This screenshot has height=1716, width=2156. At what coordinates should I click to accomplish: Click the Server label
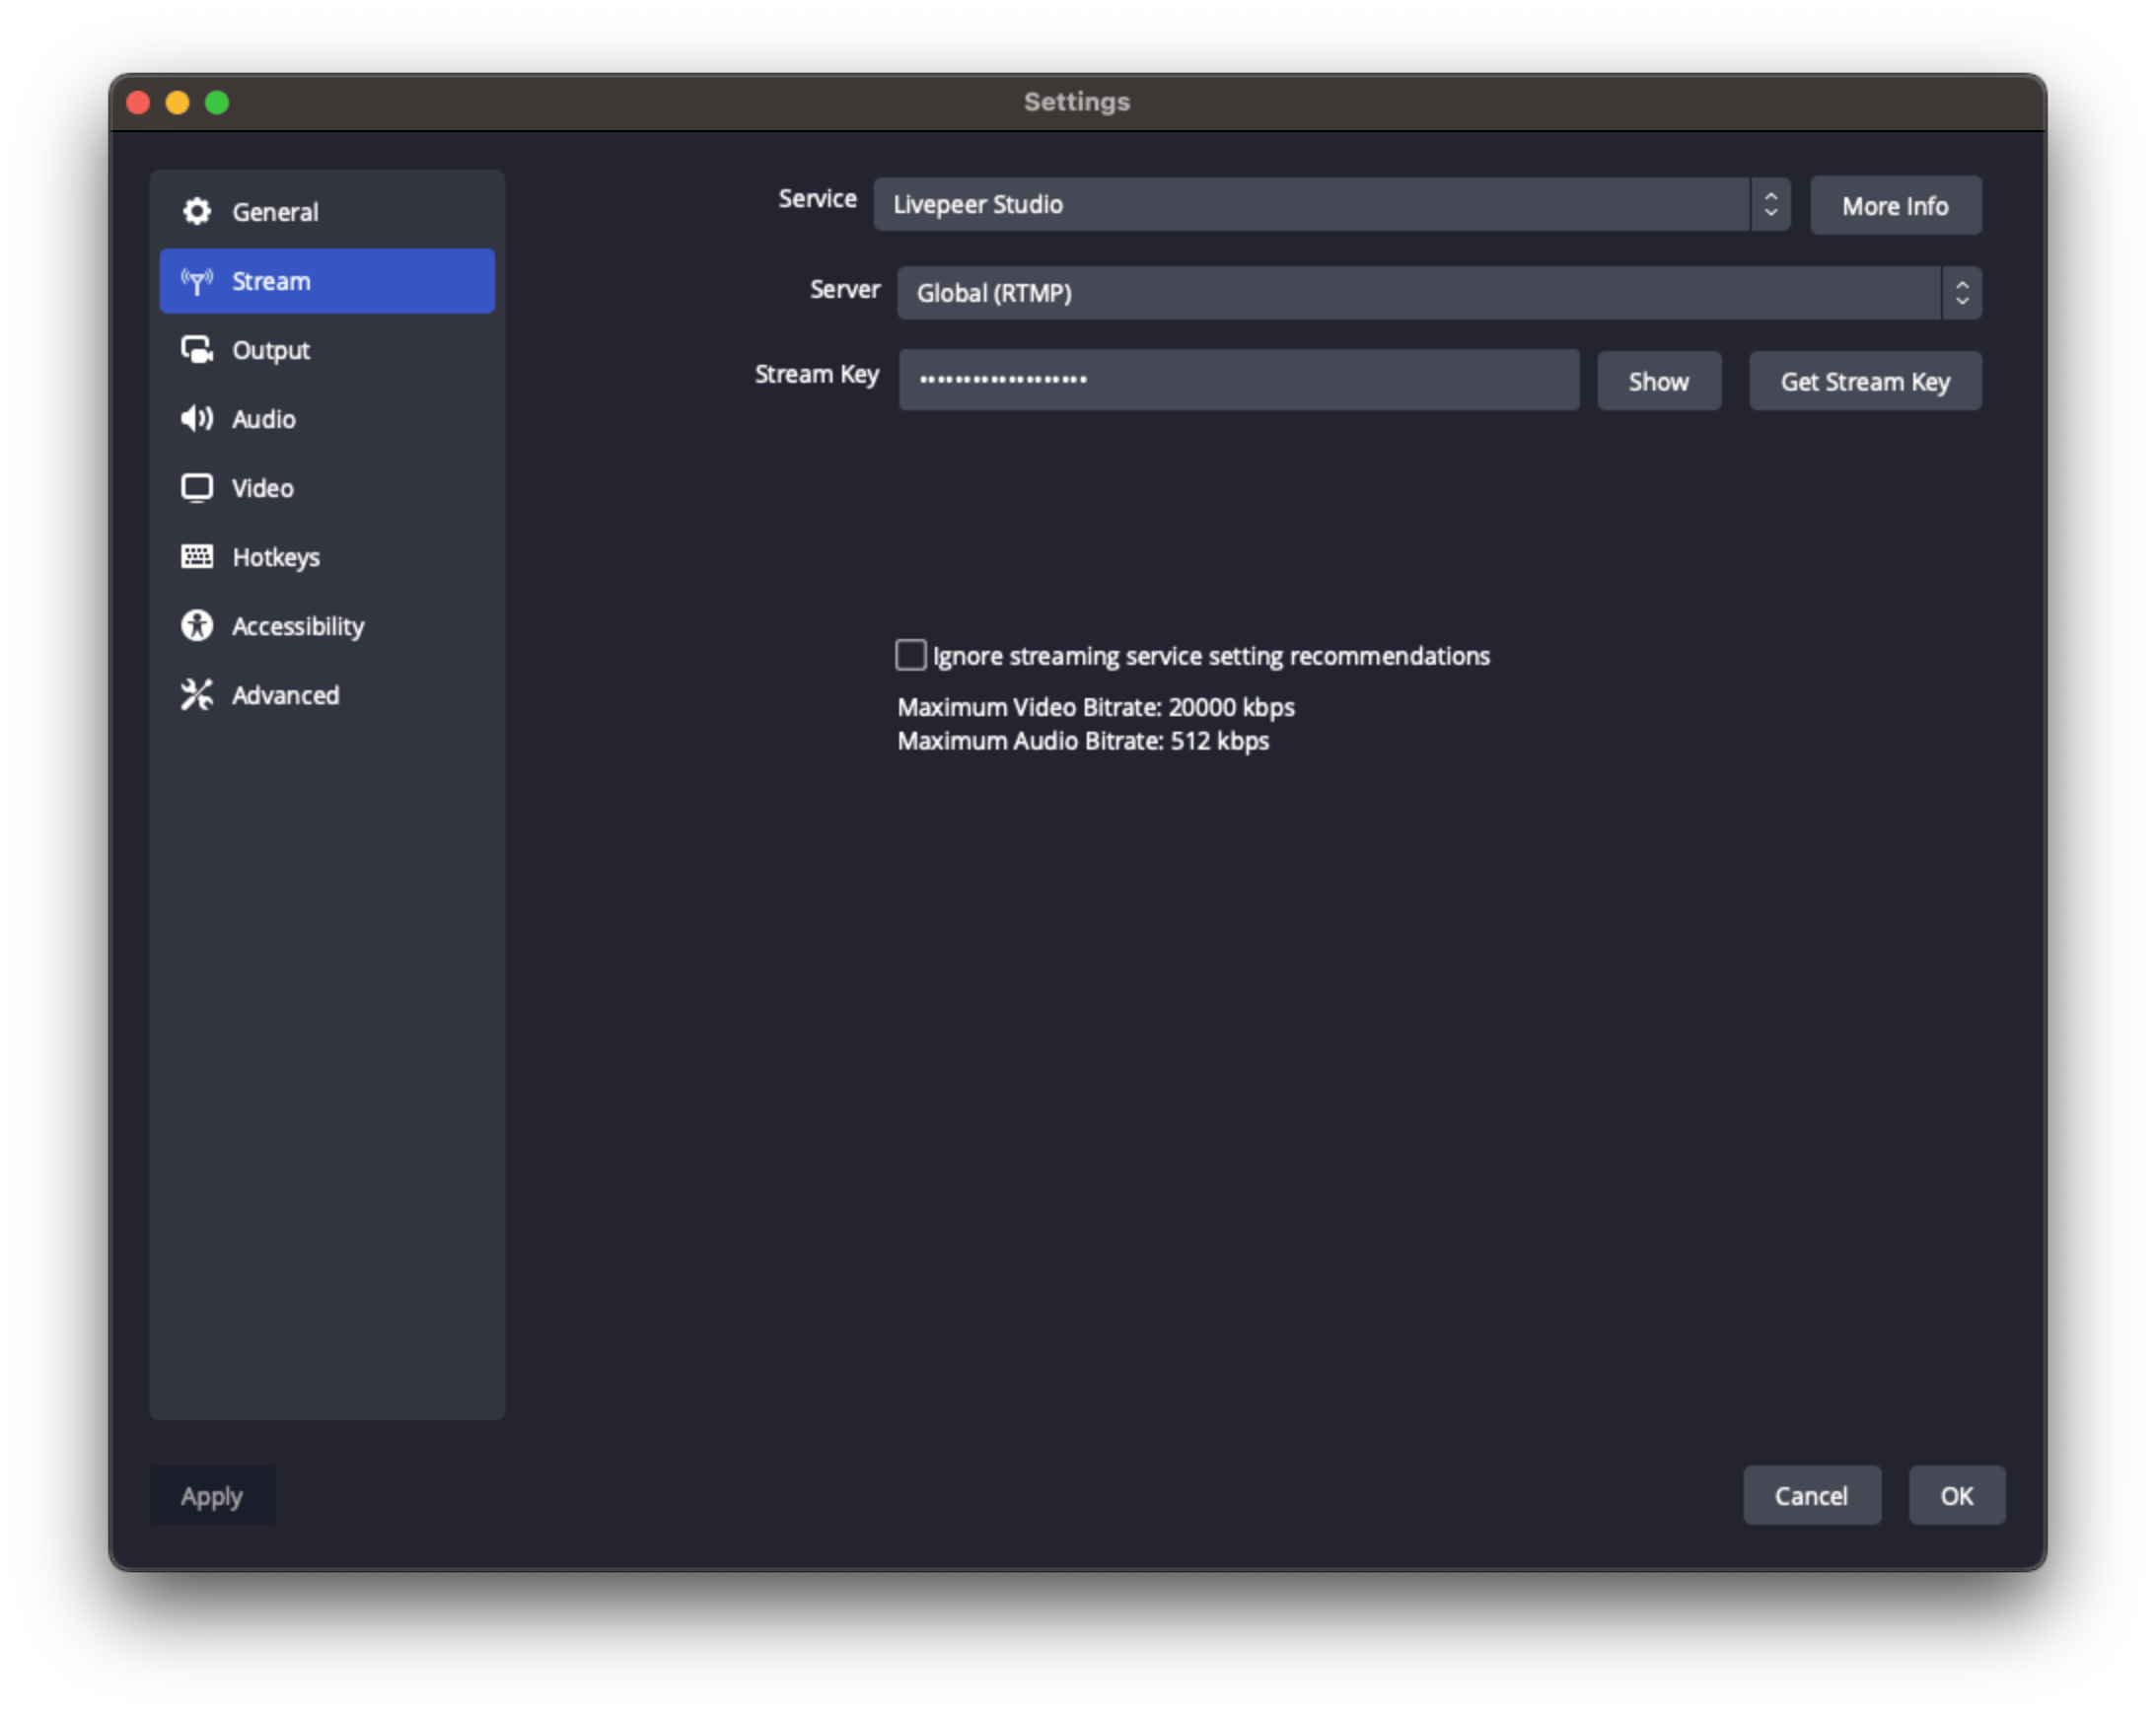[845, 290]
